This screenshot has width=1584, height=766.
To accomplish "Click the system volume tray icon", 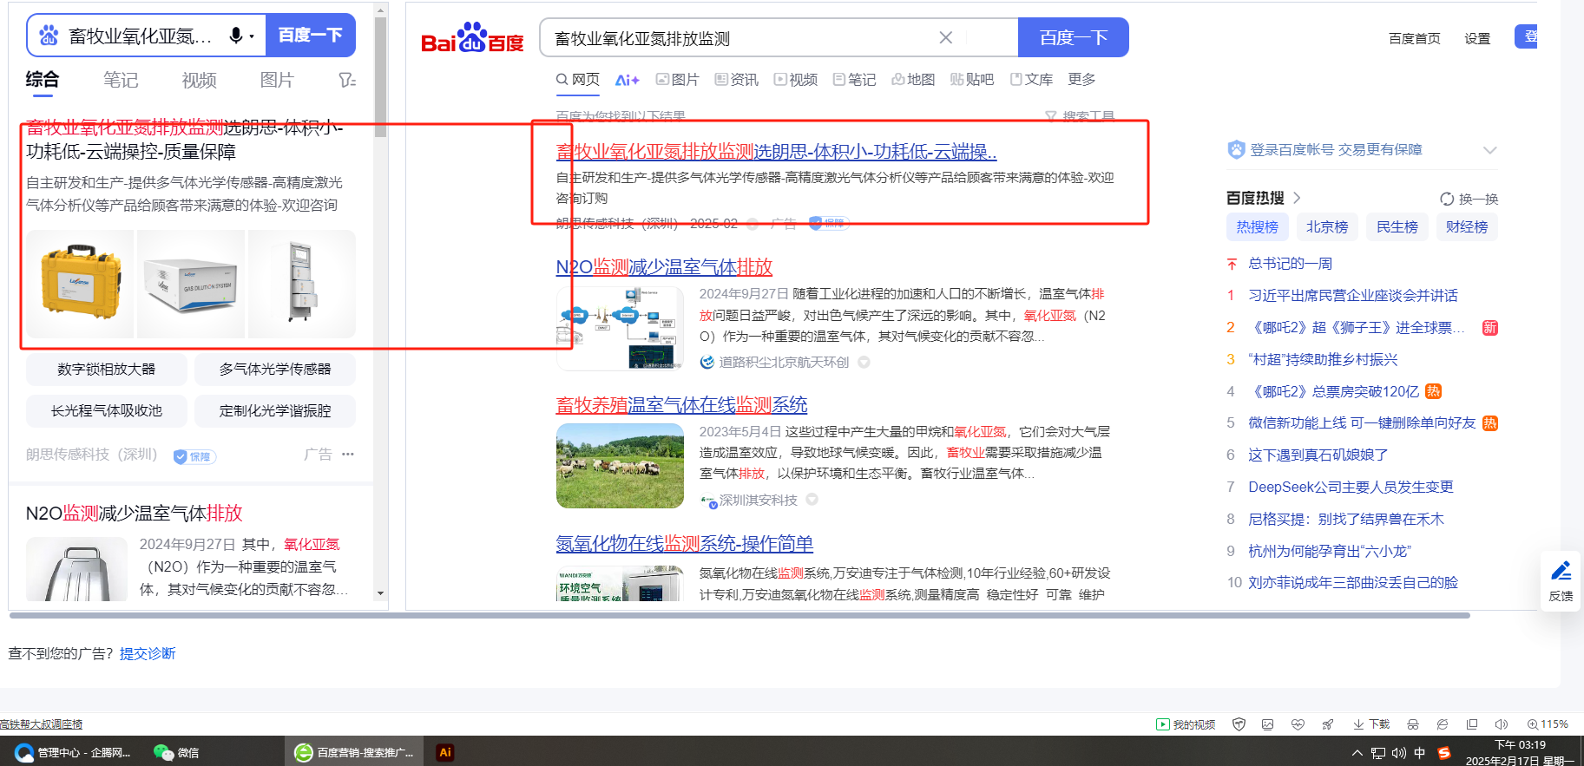I will pos(1399,753).
